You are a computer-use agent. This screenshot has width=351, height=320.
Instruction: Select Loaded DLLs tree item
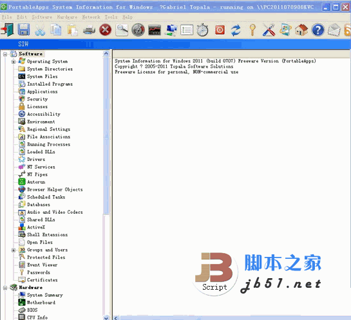pos(41,152)
